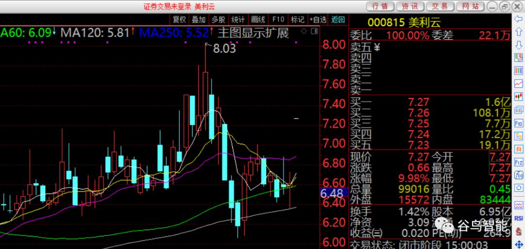Click the F12 sidebar icon
525x249 pixels.
click(x=519, y=162)
